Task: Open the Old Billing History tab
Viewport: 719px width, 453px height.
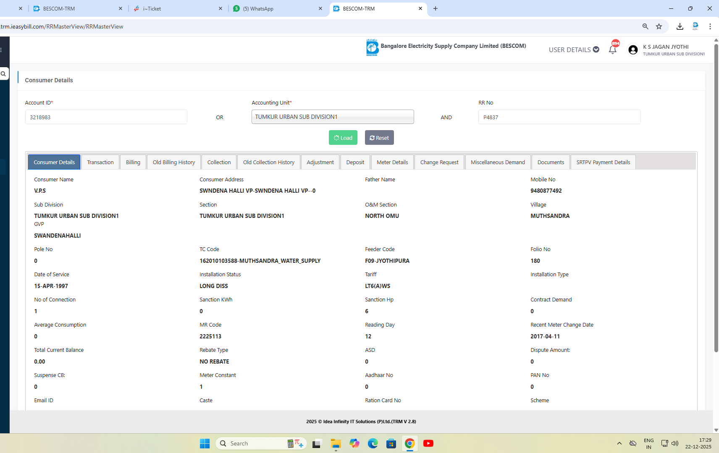Action: coord(173,162)
